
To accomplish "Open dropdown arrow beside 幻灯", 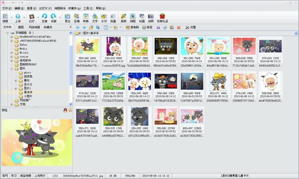I will [38, 18].
